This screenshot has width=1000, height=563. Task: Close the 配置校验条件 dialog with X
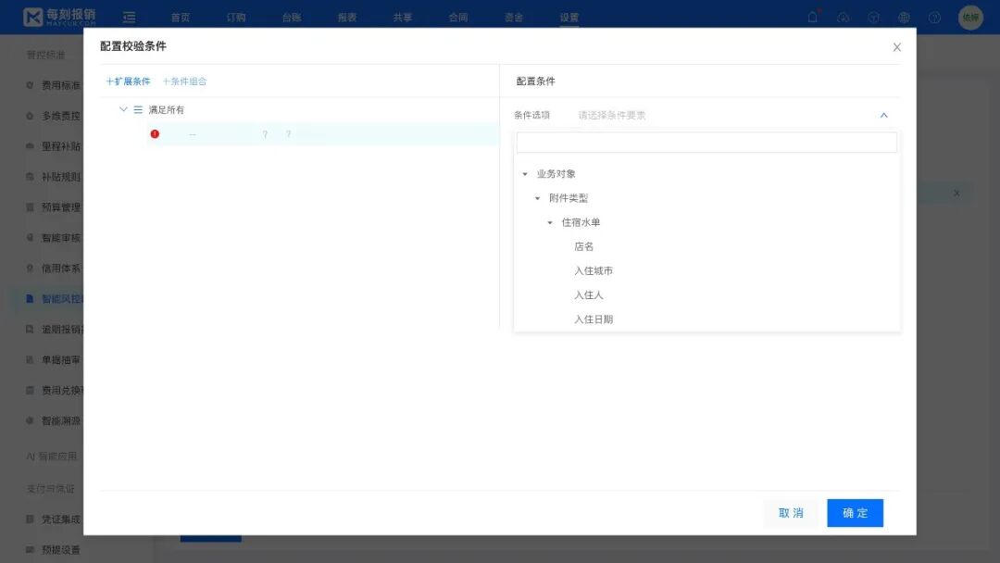[896, 47]
